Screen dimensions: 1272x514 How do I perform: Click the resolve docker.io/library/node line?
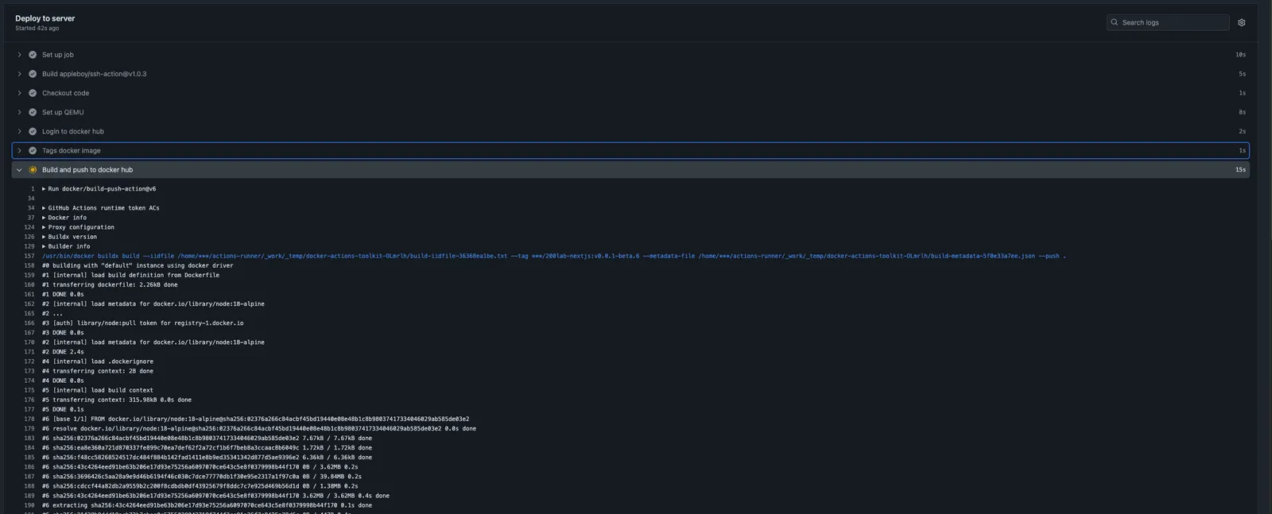[259, 428]
